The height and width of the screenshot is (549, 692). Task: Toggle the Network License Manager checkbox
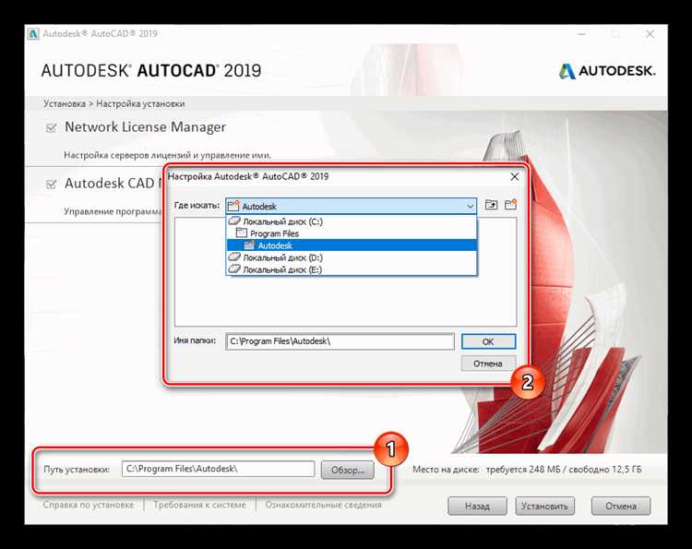(x=51, y=128)
